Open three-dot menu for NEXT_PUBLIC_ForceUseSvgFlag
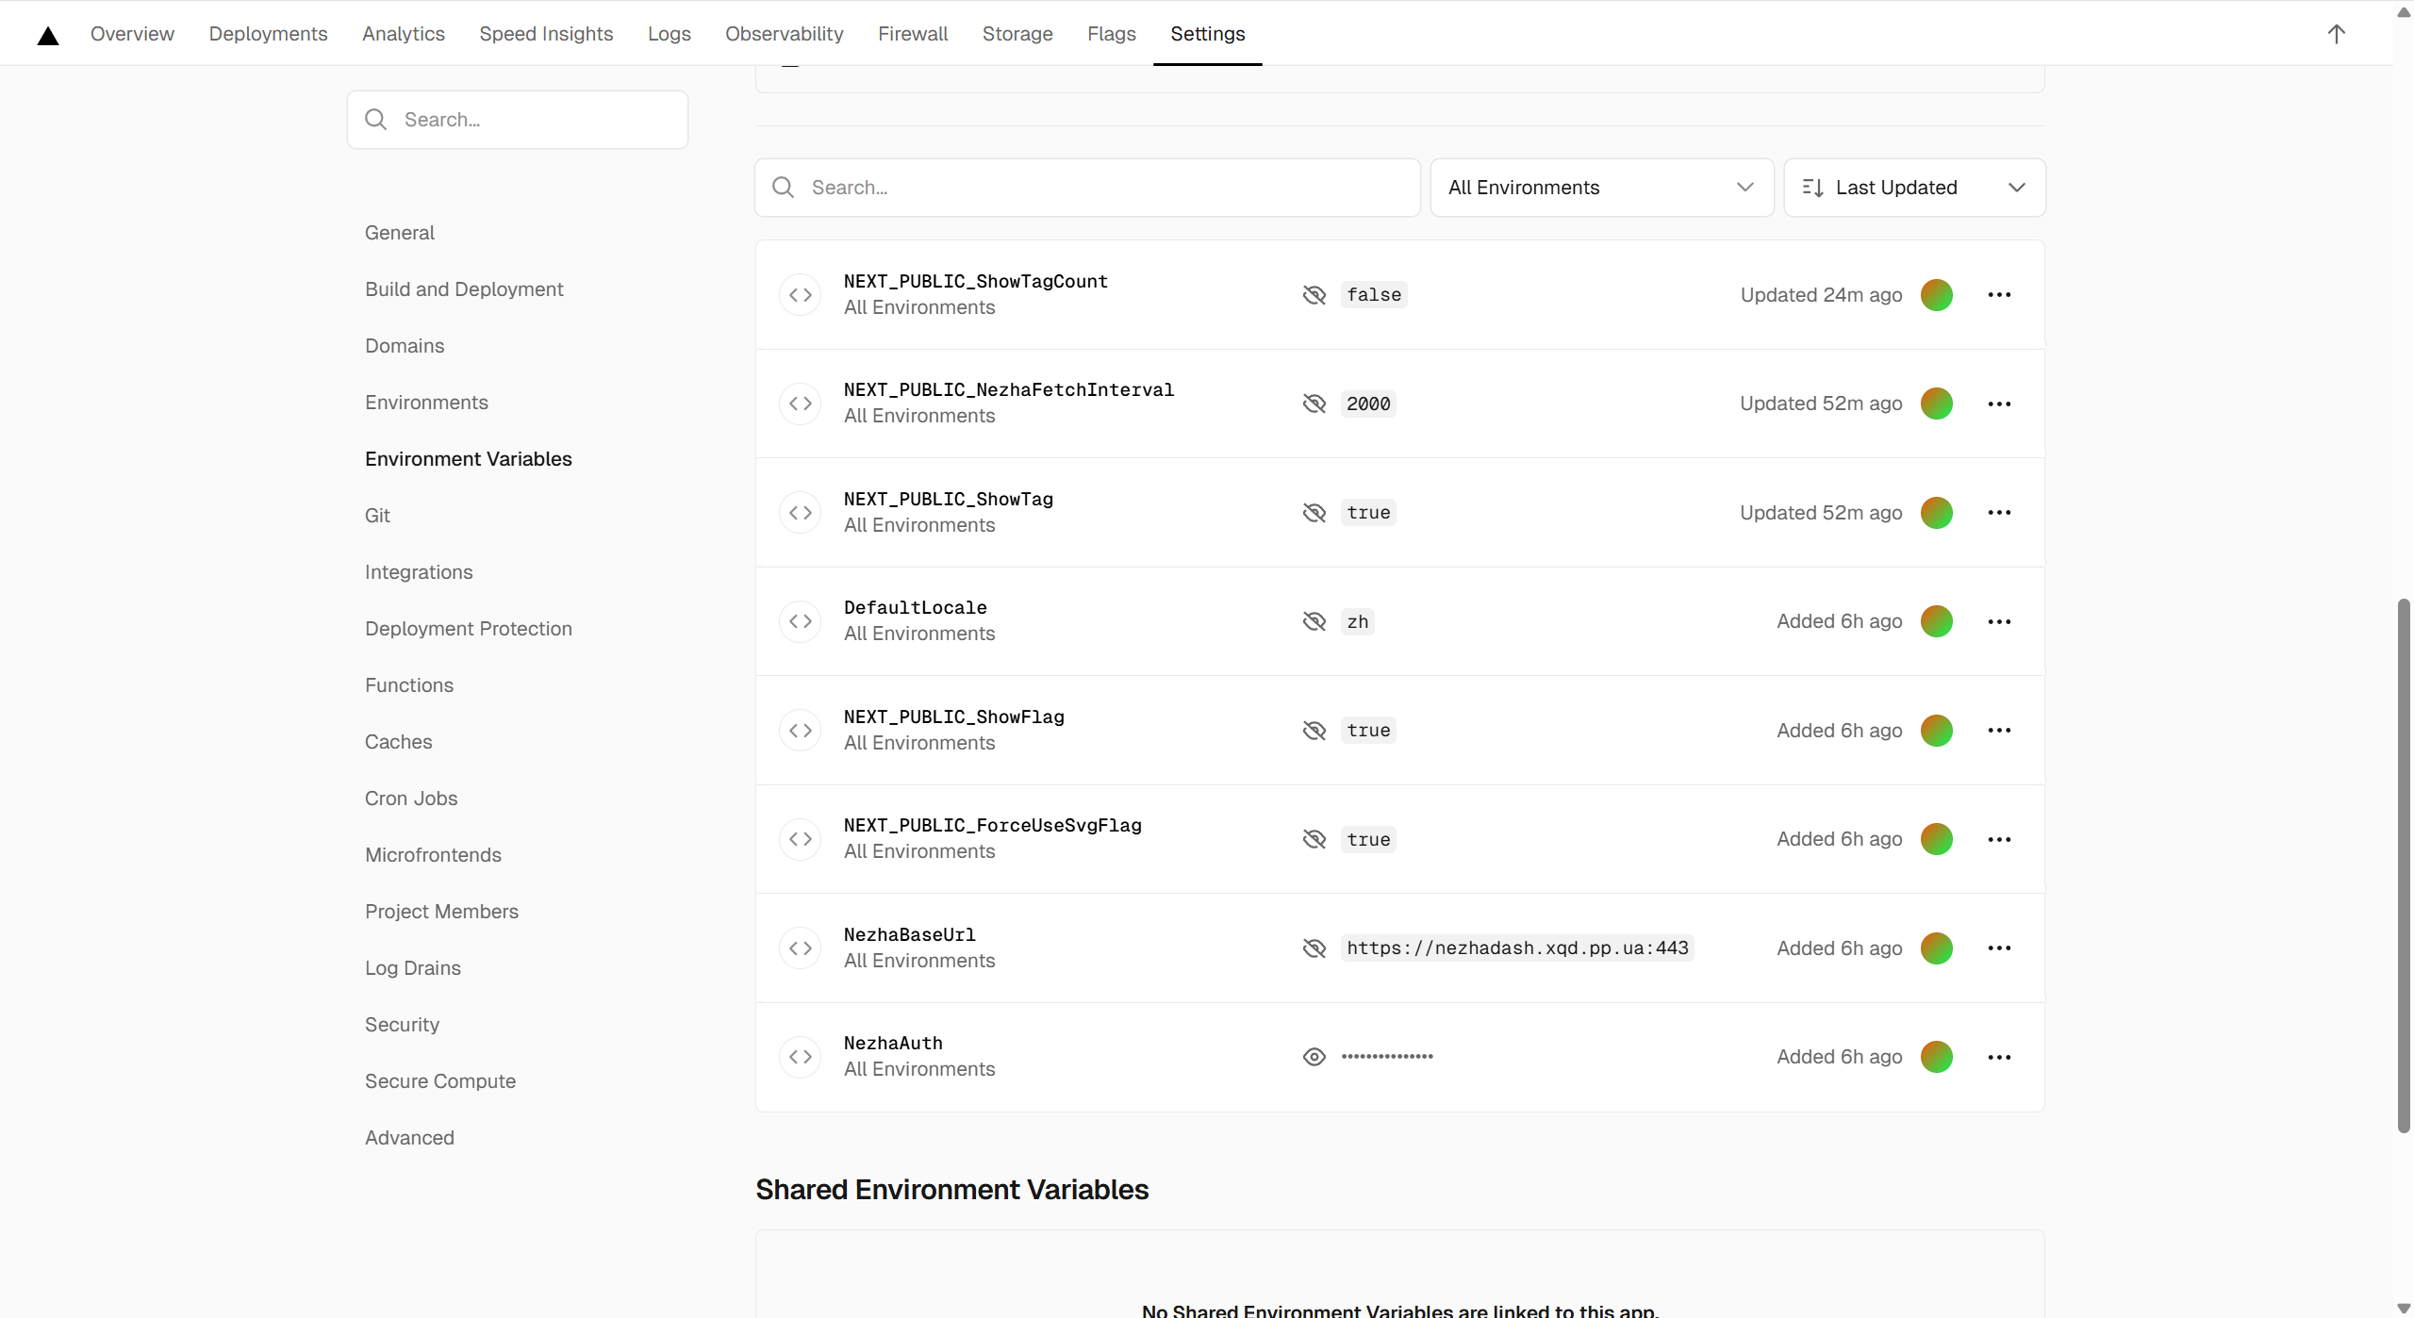 click(x=1999, y=839)
